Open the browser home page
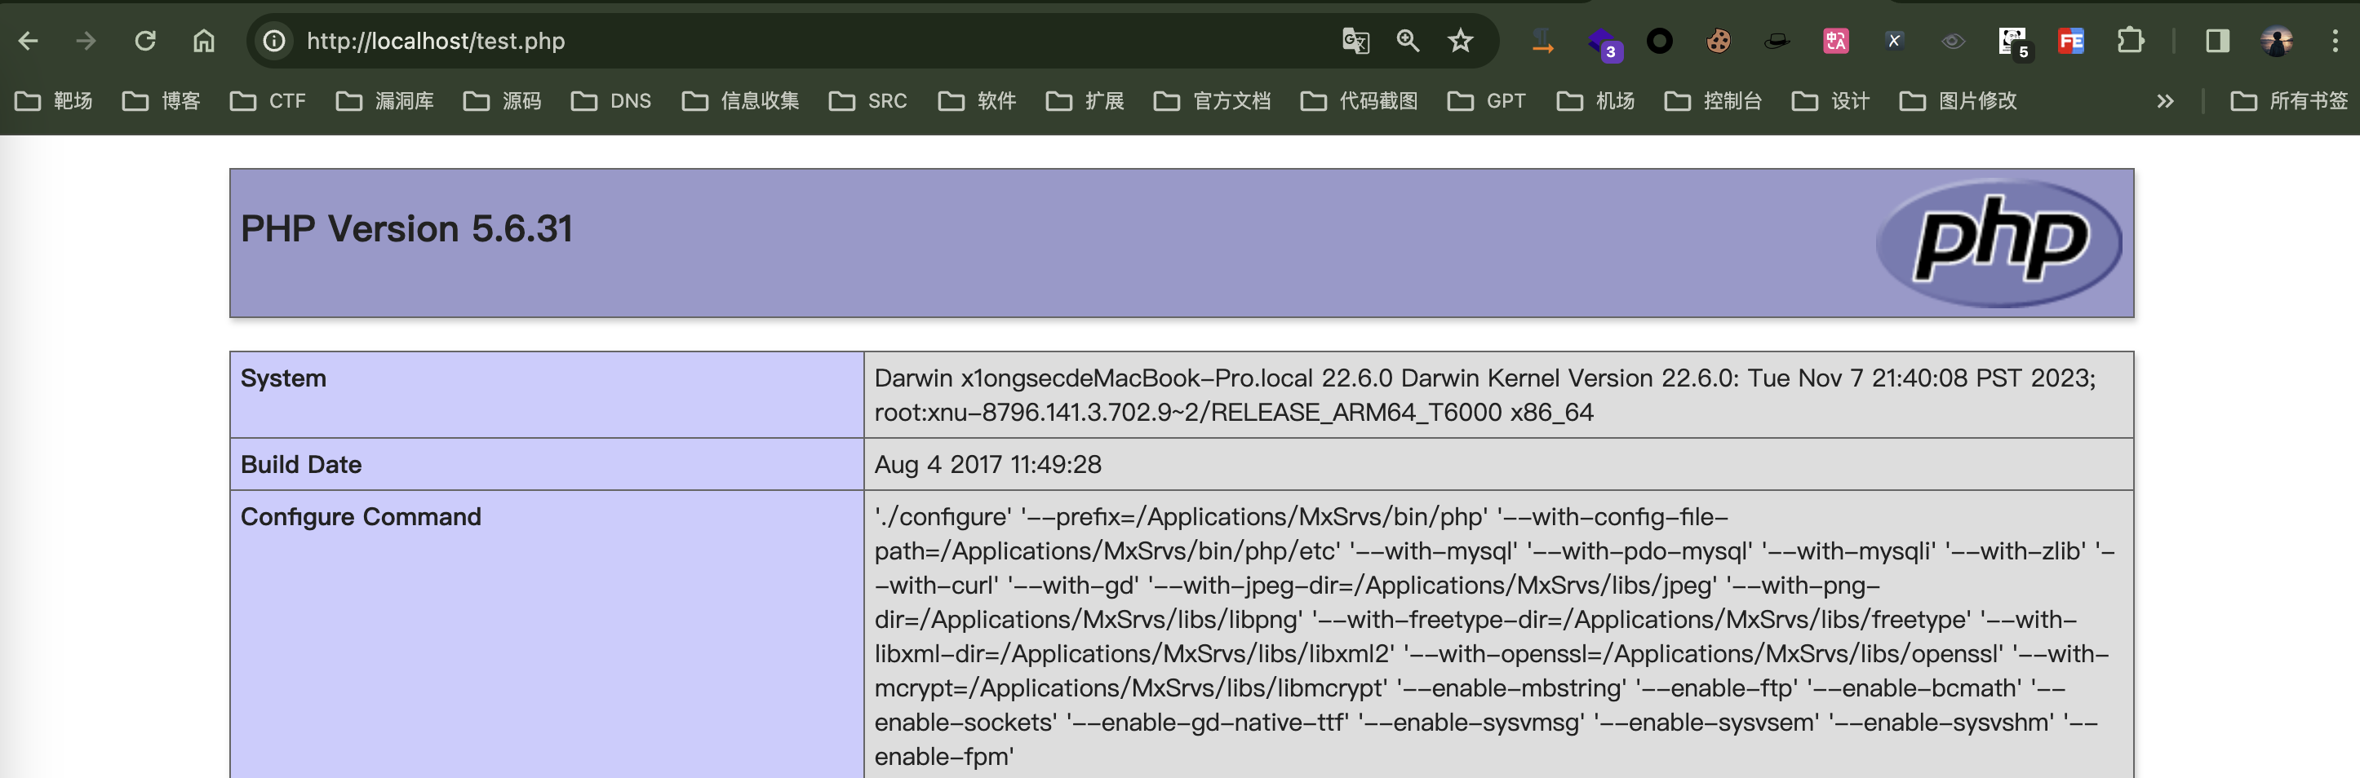 [x=203, y=42]
